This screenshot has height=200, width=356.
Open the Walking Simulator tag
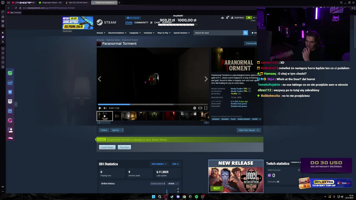click(x=244, y=119)
